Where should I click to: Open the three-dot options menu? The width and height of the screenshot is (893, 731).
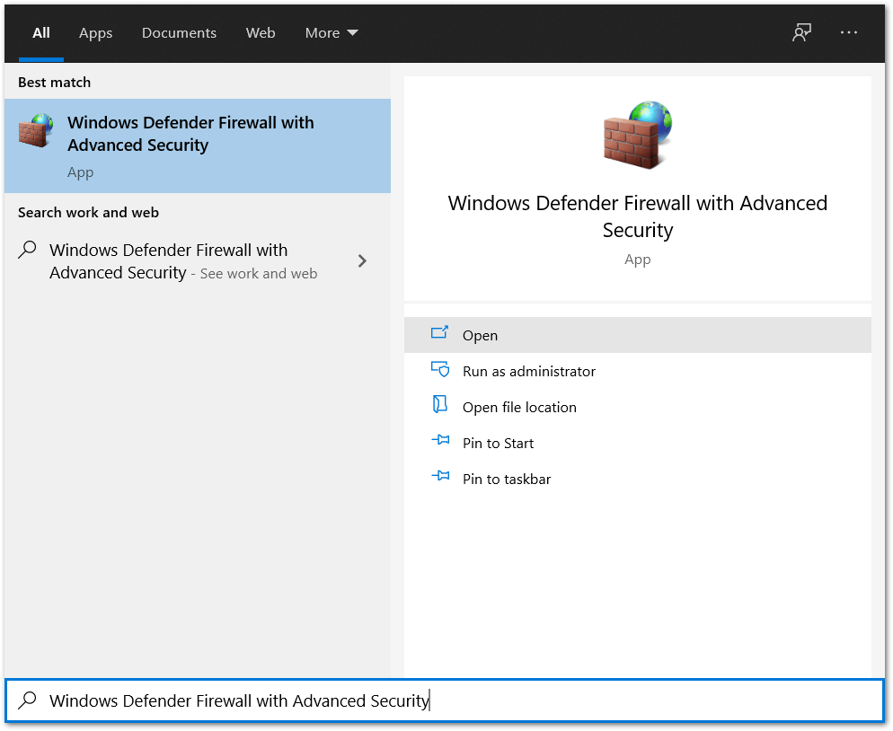pyautogui.click(x=849, y=32)
